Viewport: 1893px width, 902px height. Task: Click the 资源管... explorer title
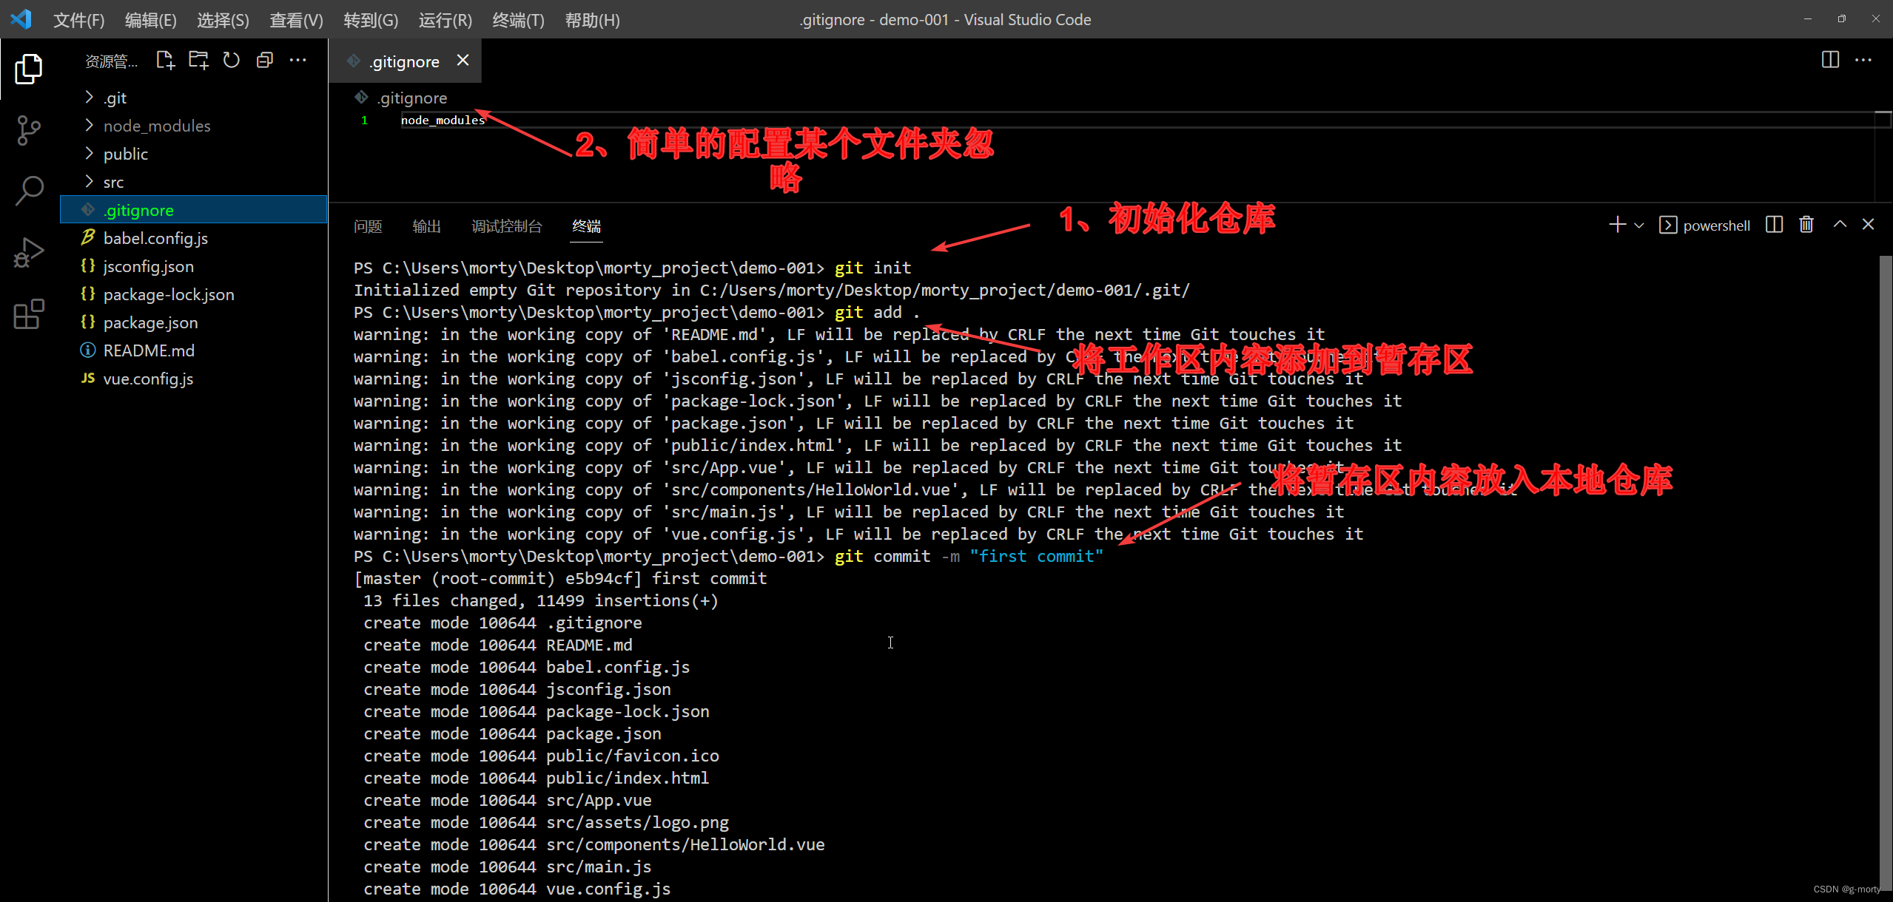[x=111, y=61]
